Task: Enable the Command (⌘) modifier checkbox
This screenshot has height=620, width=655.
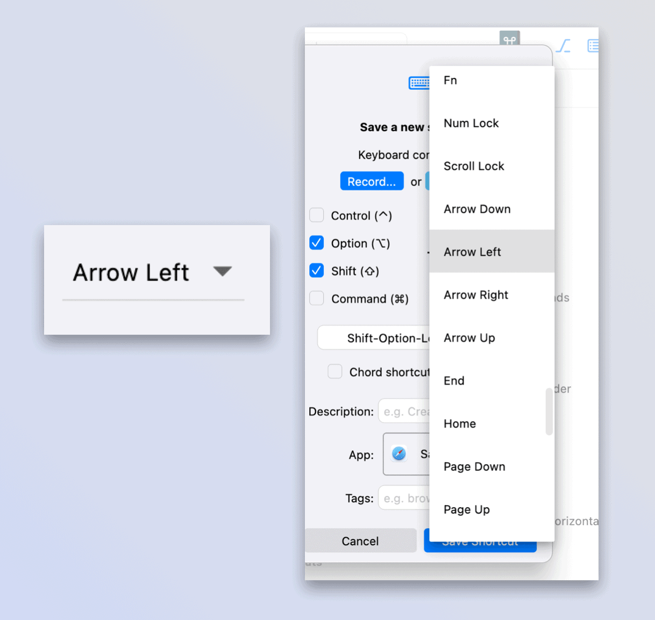Action: click(316, 299)
